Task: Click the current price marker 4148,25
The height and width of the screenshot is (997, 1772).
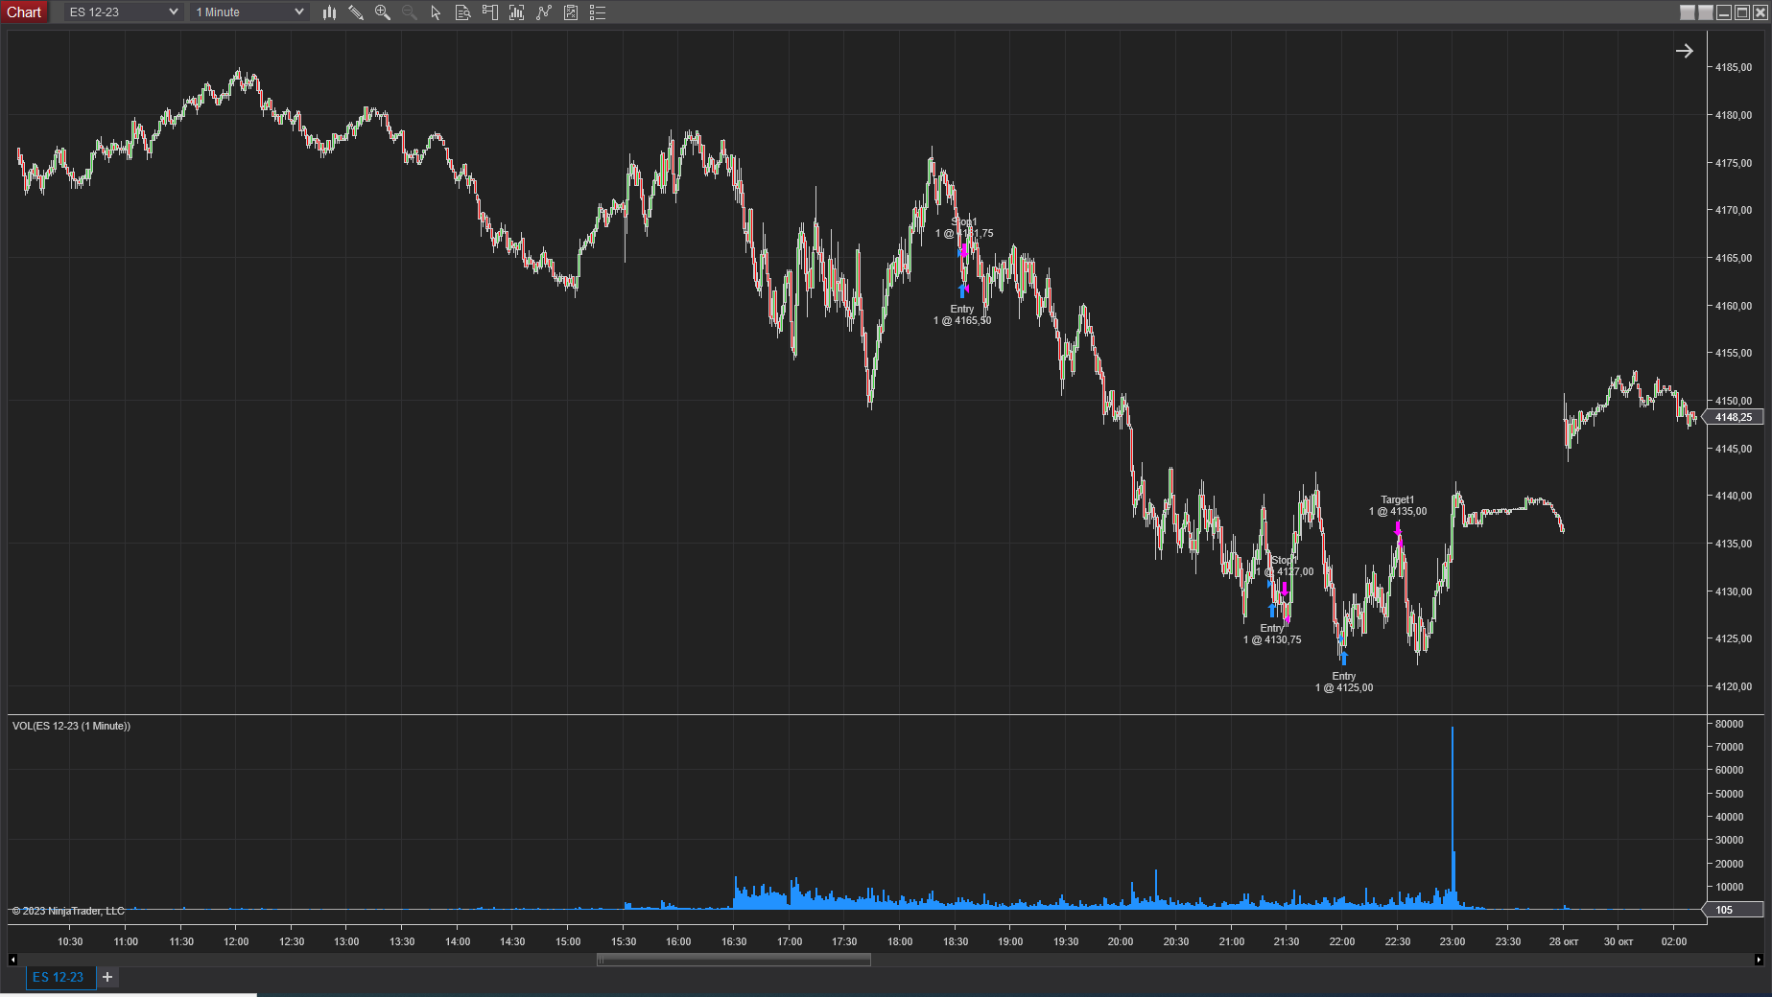Action: tap(1734, 417)
